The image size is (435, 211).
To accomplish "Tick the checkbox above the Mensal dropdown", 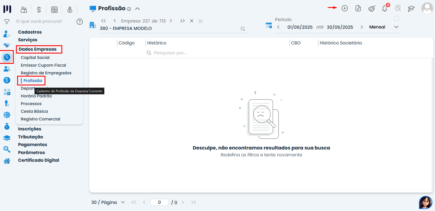I will 396,19.
